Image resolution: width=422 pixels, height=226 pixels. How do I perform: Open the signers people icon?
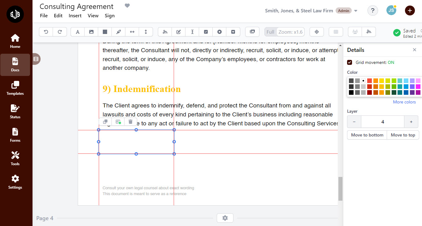click(x=355, y=32)
